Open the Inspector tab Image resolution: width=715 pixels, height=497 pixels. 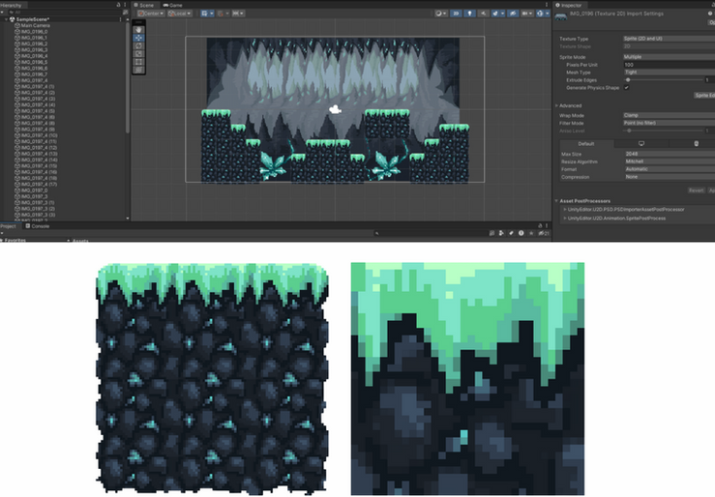coord(569,5)
